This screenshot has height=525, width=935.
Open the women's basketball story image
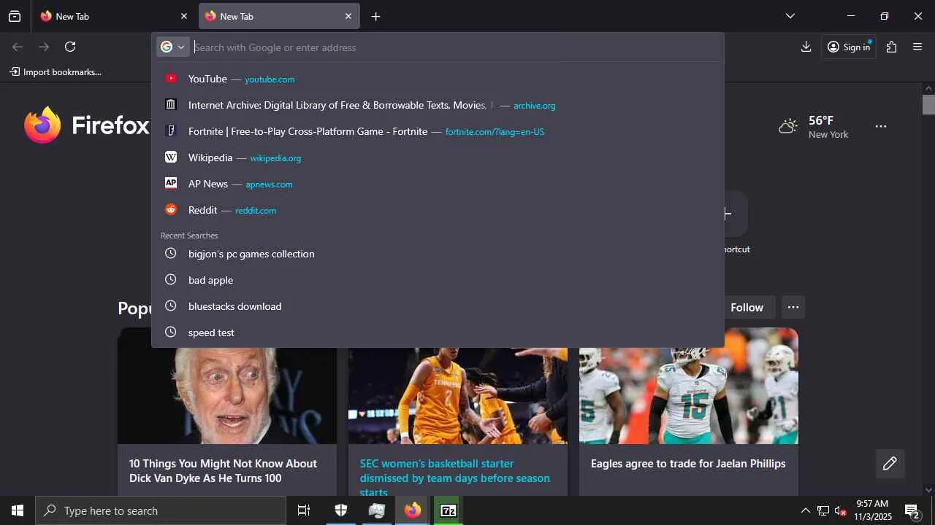[x=458, y=396]
